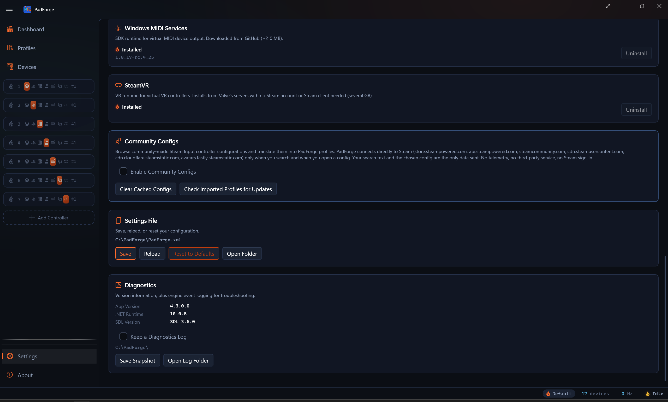Click the Community Configs people icon
The image size is (668, 402).
coord(118,141)
